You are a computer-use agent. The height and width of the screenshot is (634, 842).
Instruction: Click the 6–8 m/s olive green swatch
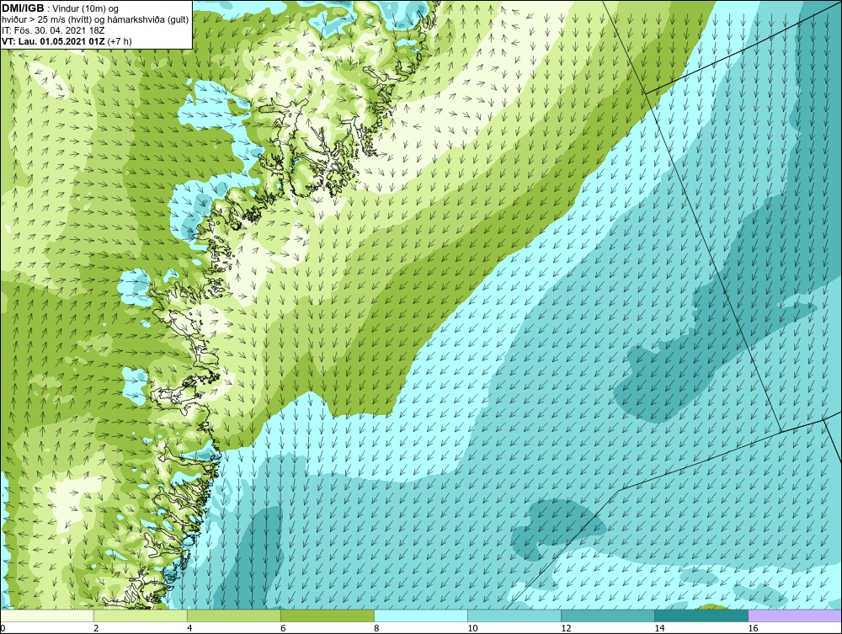coord(328,615)
